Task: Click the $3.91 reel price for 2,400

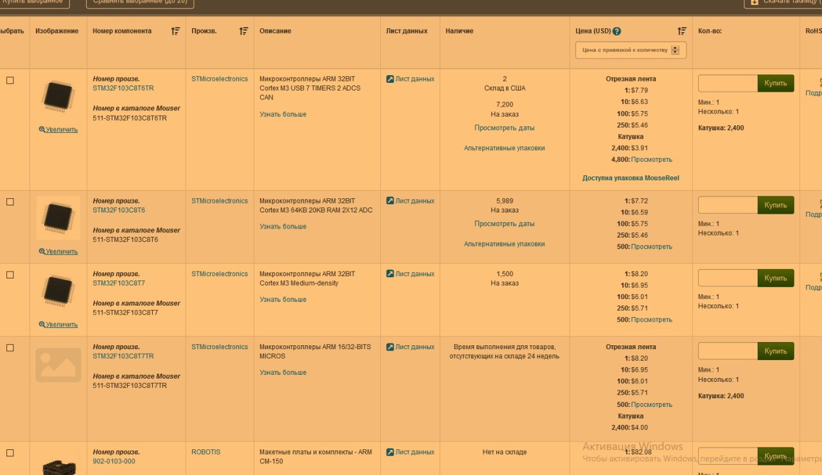Action: (x=640, y=148)
